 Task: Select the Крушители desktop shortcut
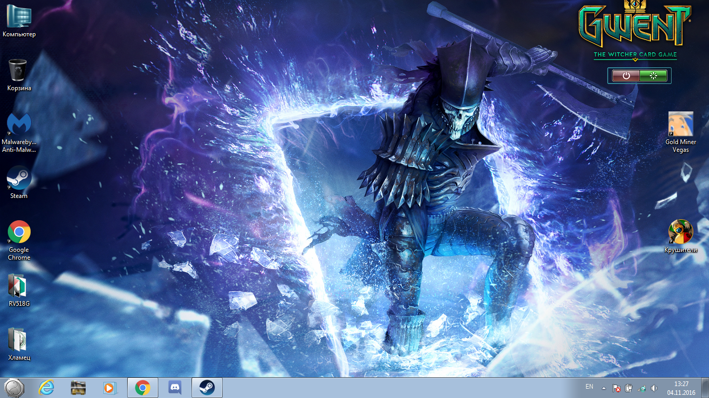click(x=680, y=236)
